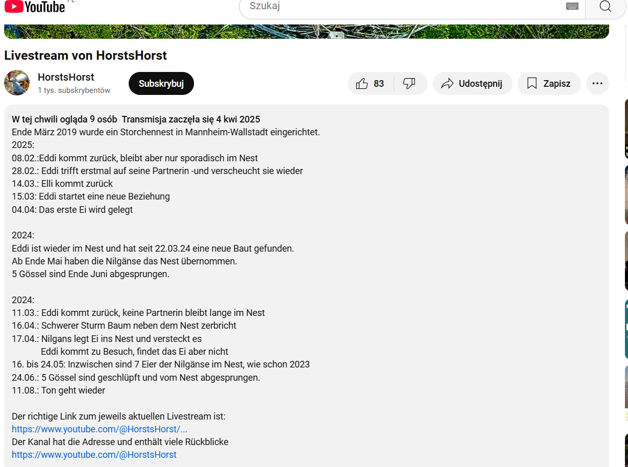Click the like count number 83
This screenshot has width=628, height=467.
coord(379,84)
